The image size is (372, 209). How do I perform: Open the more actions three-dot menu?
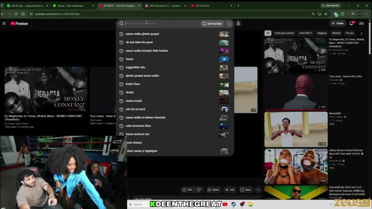pyautogui.click(x=258, y=190)
